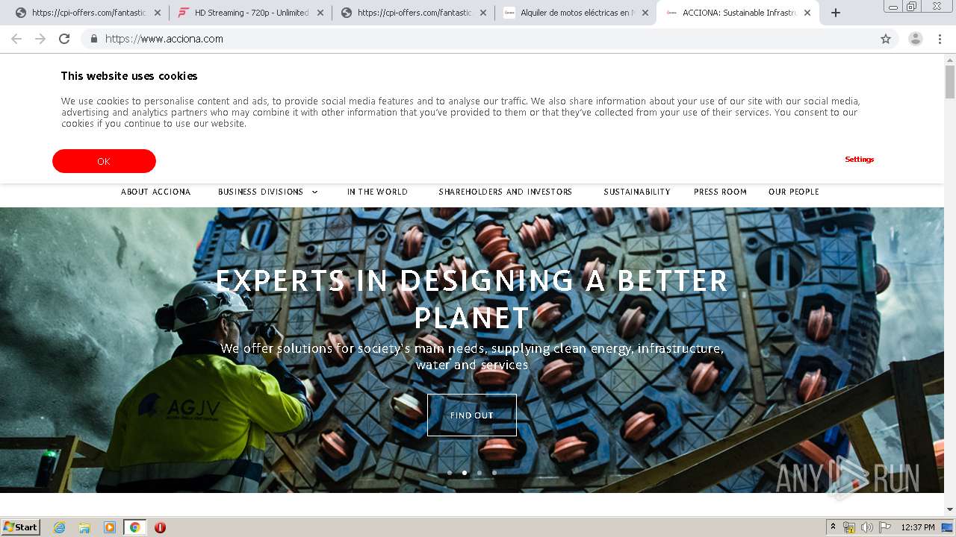
Task: Click the show desktop button
Action: point(948,527)
